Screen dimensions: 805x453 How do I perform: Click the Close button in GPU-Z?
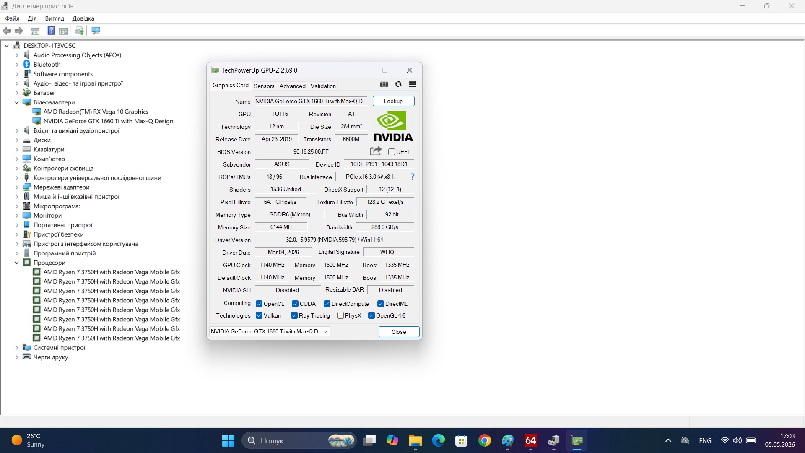click(399, 332)
